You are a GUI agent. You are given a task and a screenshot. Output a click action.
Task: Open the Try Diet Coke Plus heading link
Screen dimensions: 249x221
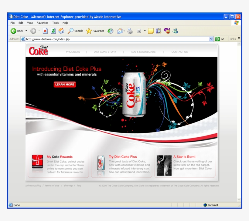coord(123,157)
